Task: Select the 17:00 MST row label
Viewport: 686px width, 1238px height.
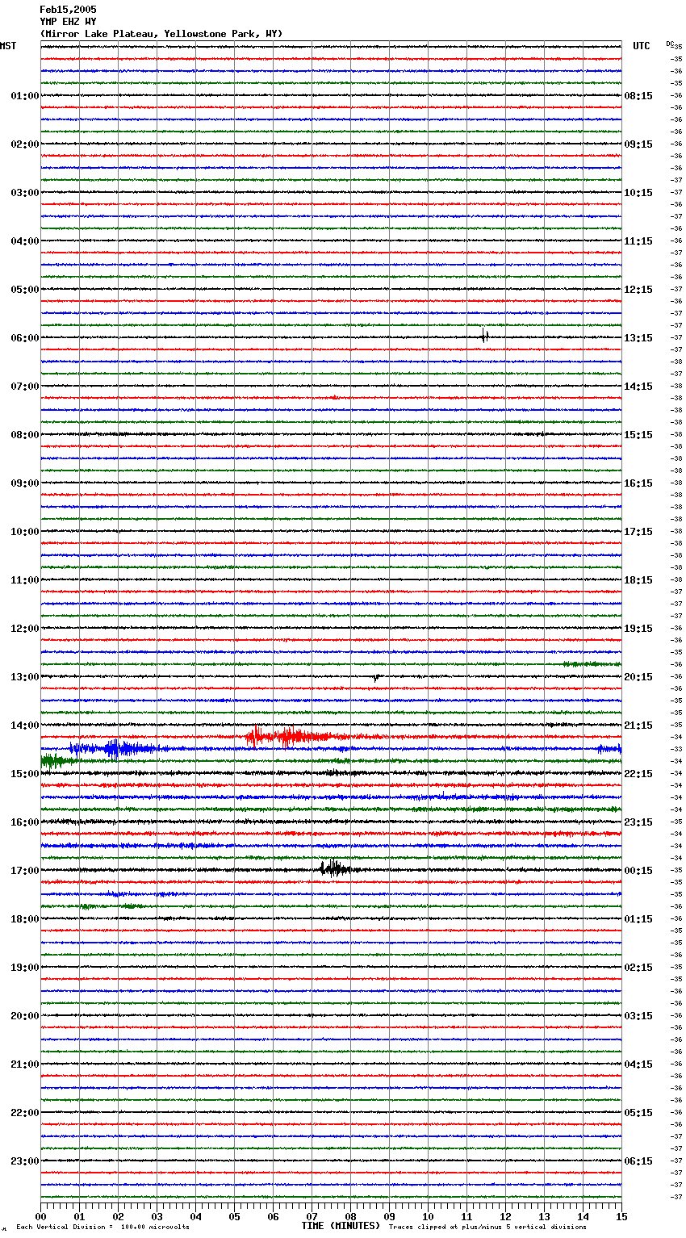Action: coord(25,871)
